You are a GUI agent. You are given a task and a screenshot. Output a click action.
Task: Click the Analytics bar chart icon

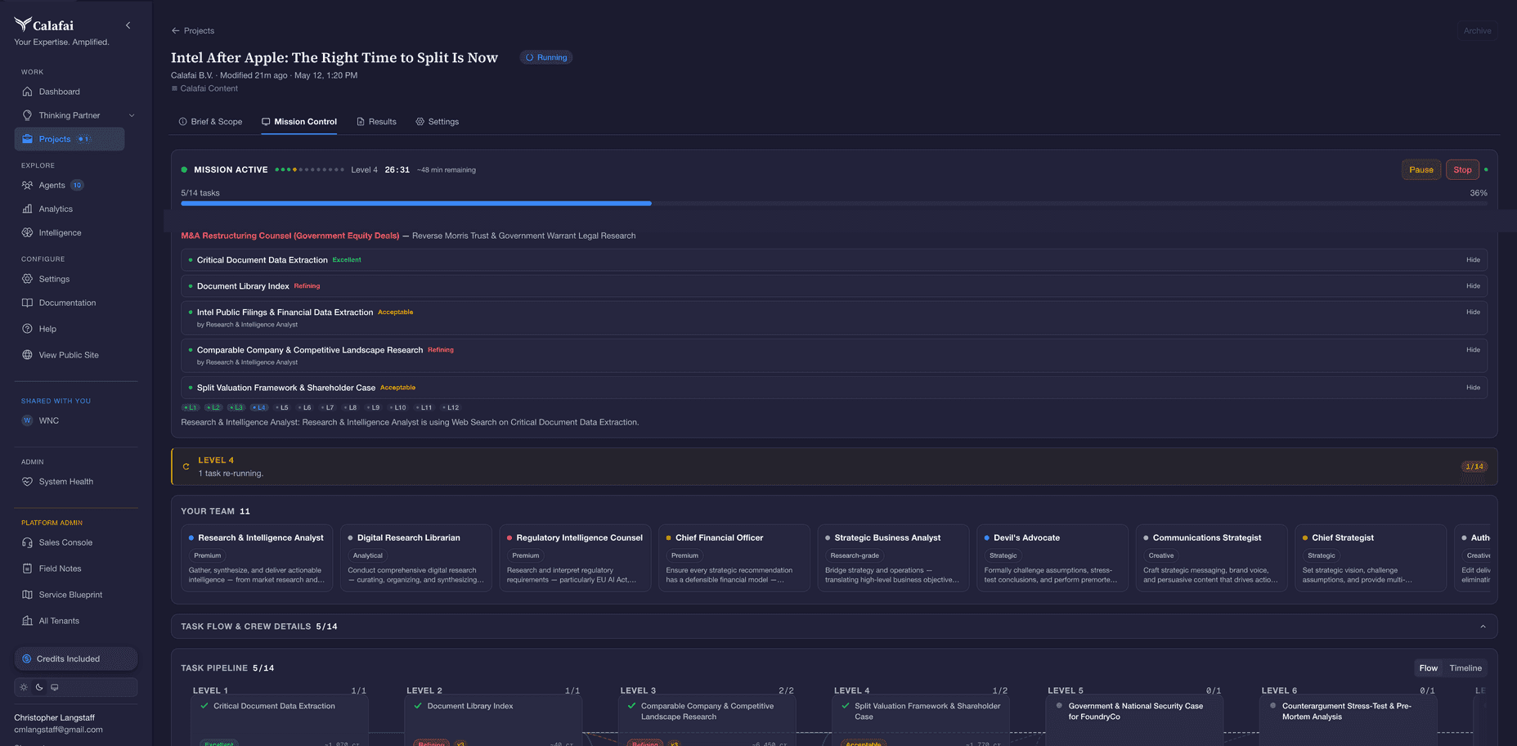[x=28, y=209]
